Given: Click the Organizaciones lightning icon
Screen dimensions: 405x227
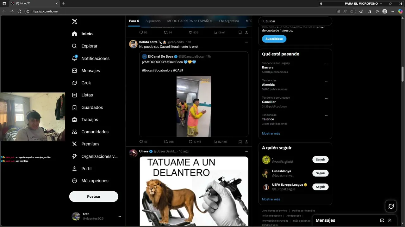Looking at the screenshot, I should point(74,156).
